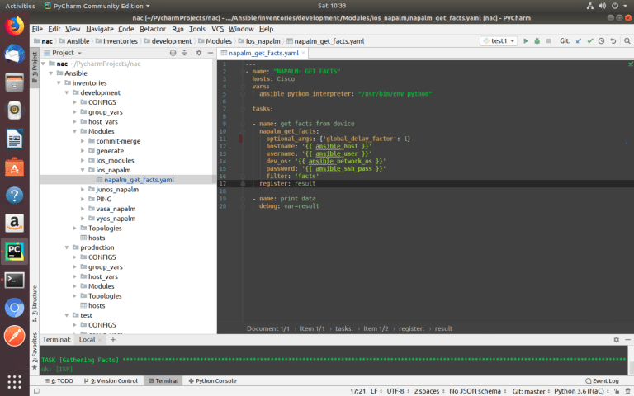Locate current file with the Project panel target icon
The height and width of the screenshot is (396, 634).
click(x=173, y=53)
